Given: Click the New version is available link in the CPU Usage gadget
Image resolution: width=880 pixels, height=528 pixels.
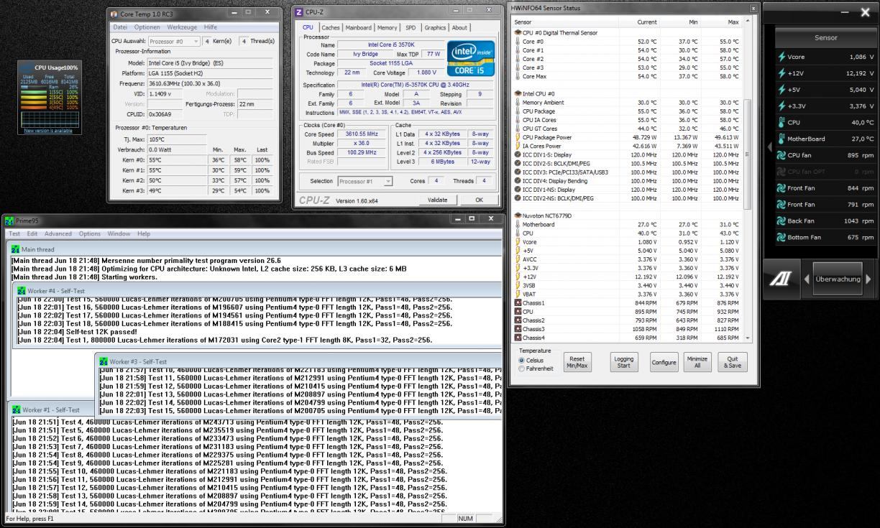Looking at the screenshot, I should click(48, 131).
